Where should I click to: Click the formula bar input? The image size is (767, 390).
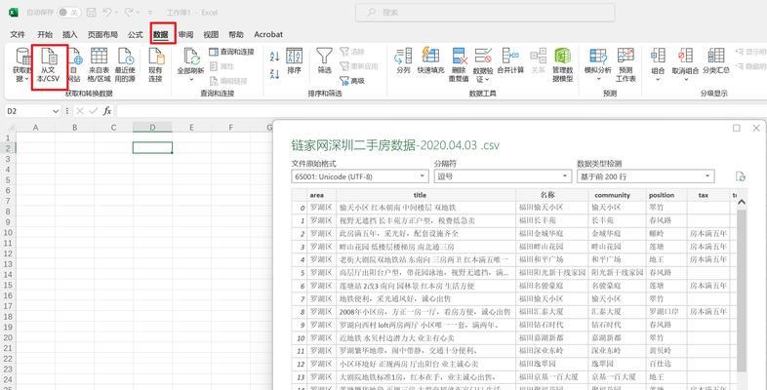coord(440,111)
